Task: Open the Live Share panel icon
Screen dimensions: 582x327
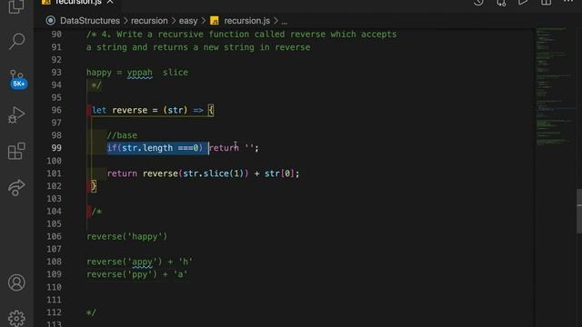Action: point(16,188)
